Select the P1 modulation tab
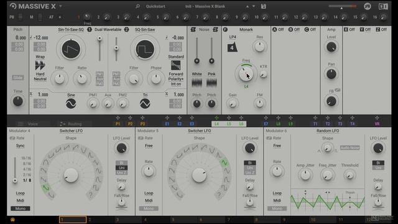The image size is (398, 224). (118, 124)
